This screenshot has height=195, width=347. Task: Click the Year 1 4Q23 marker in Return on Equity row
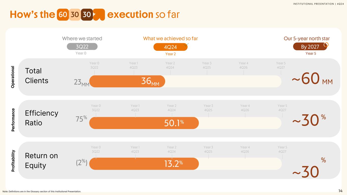(135, 149)
